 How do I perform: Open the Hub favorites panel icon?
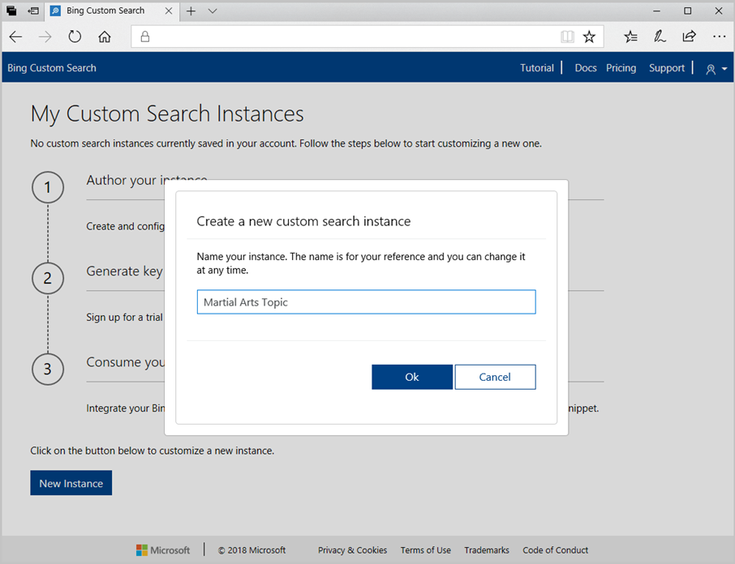pos(630,36)
